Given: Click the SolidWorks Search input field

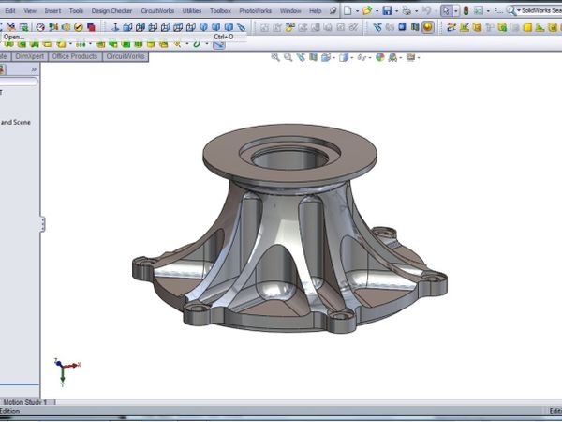Looking at the screenshot, I should pos(541,10).
